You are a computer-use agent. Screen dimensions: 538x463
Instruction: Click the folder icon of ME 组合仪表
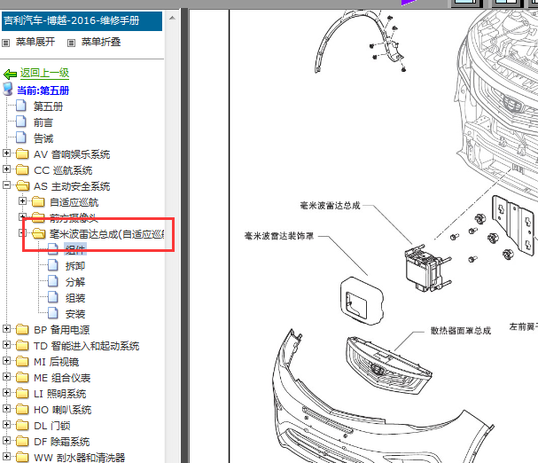22,377
